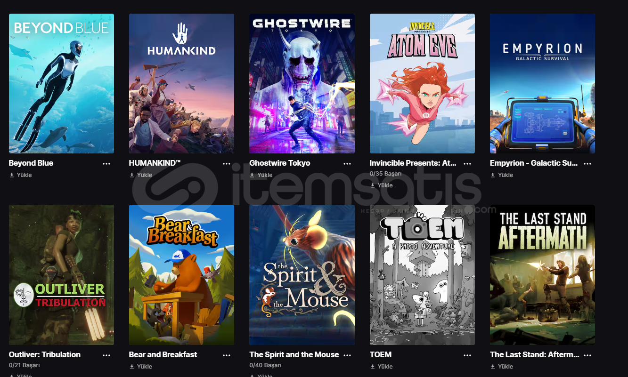Open options for The Last Stand: Aftermath
Viewport: 628px width, 377px height.
click(x=587, y=355)
